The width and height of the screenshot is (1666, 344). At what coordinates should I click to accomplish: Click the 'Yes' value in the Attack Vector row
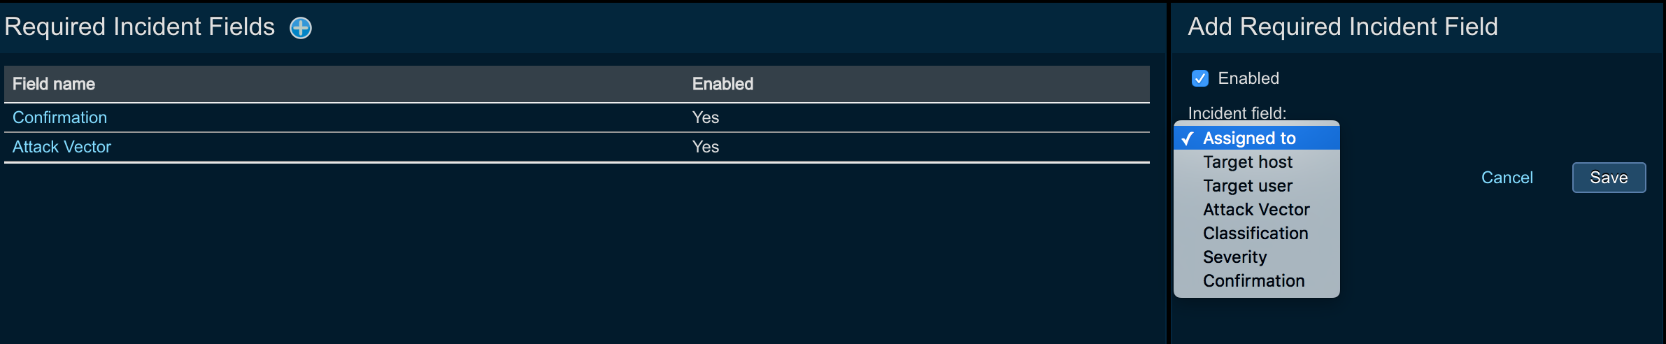pyautogui.click(x=706, y=147)
